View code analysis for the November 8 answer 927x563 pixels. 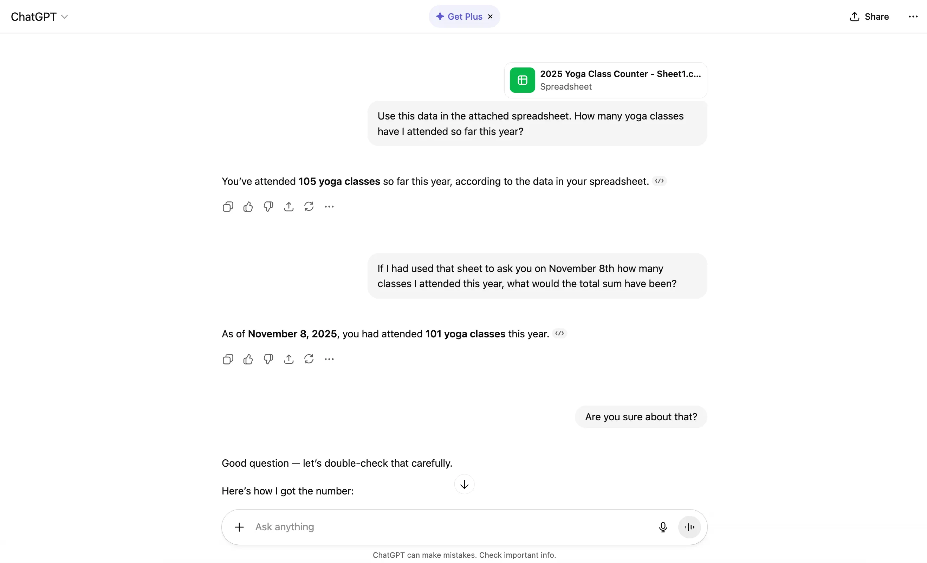(559, 334)
